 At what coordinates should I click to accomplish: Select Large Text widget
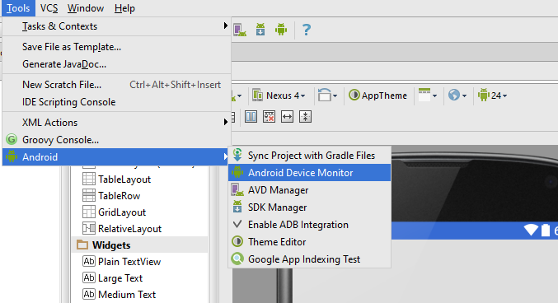[120, 278]
